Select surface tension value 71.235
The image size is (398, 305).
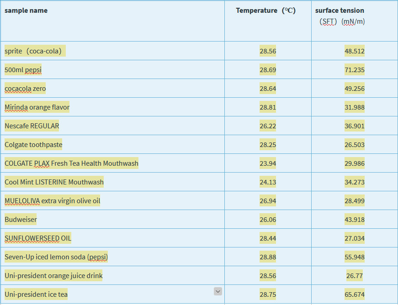[x=354, y=69]
